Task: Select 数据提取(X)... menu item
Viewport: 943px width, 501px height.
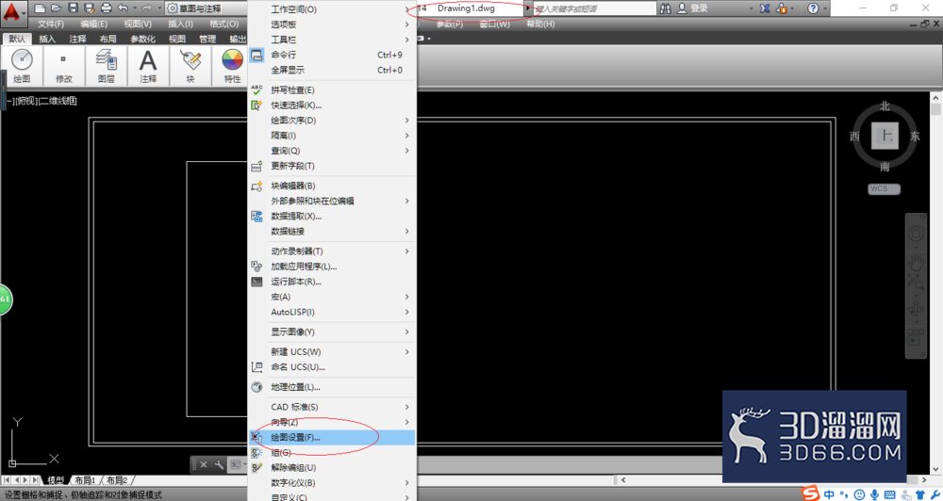Action: (x=332, y=216)
